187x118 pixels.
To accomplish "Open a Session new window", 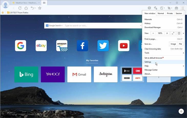I will point(179,14).
